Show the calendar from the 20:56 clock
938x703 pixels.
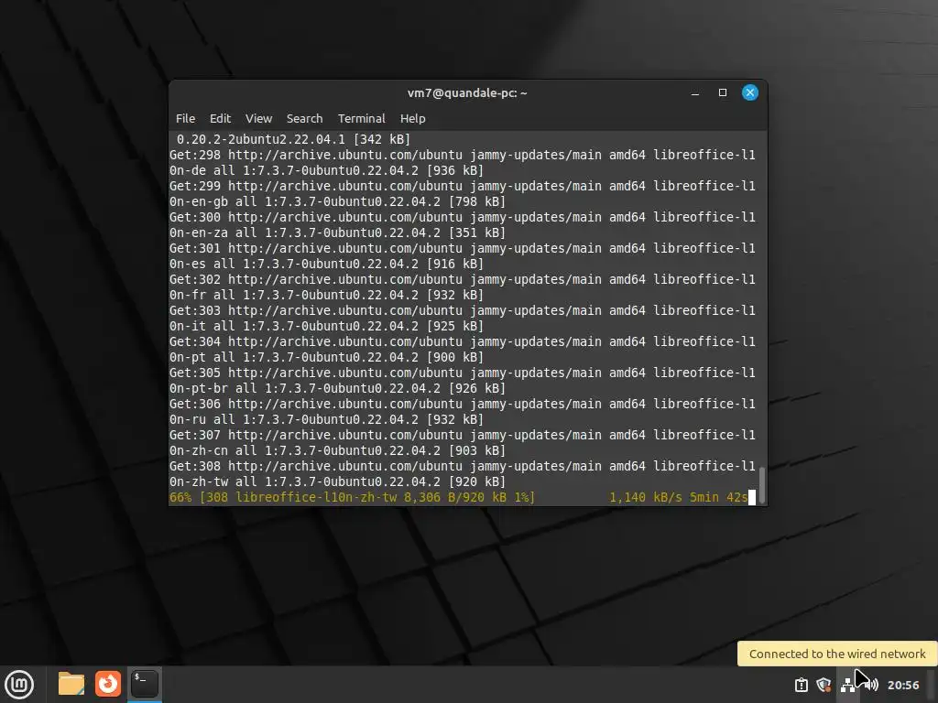click(902, 685)
